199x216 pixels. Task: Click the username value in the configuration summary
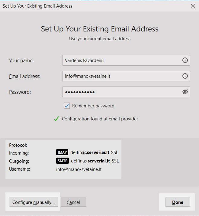click(x=79, y=169)
